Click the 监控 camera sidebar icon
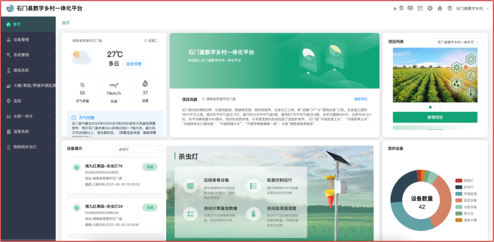This screenshot has height=242, width=494. [8, 101]
